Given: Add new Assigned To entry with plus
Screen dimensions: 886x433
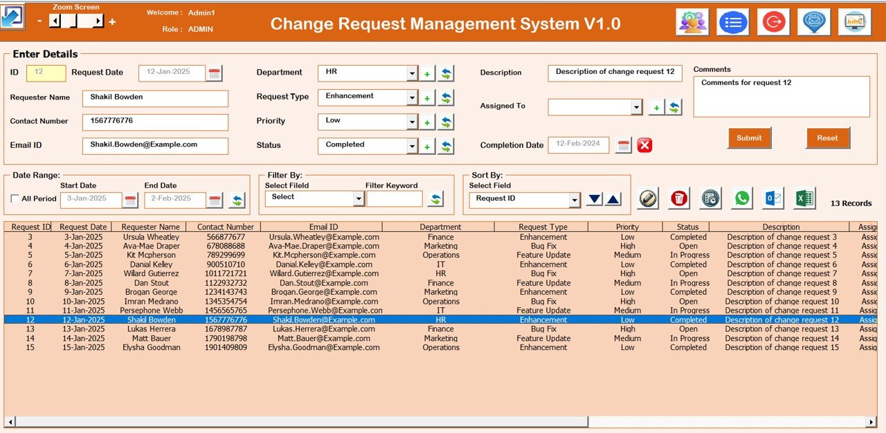Looking at the screenshot, I should click(x=656, y=107).
